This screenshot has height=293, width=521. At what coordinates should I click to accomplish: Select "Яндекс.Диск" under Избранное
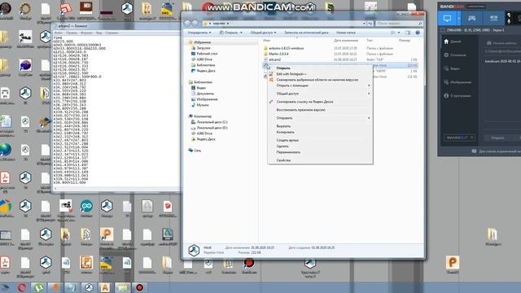(x=206, y=71)
